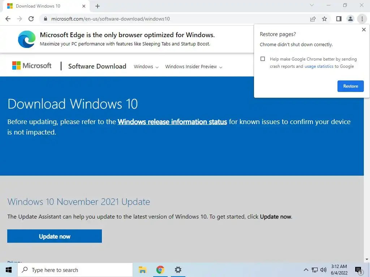This screenshot has width=370, height=277.
Task: Reload the page with the refresh icon
Action: coord(31,19)
